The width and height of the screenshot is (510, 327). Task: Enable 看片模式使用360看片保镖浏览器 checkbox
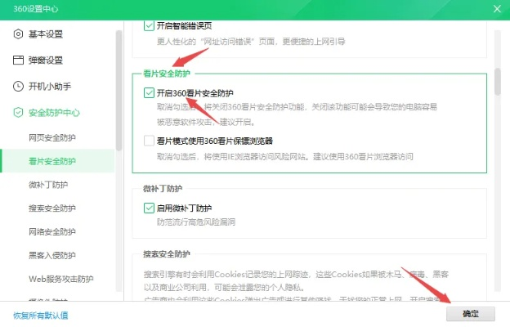coord(148,141)
